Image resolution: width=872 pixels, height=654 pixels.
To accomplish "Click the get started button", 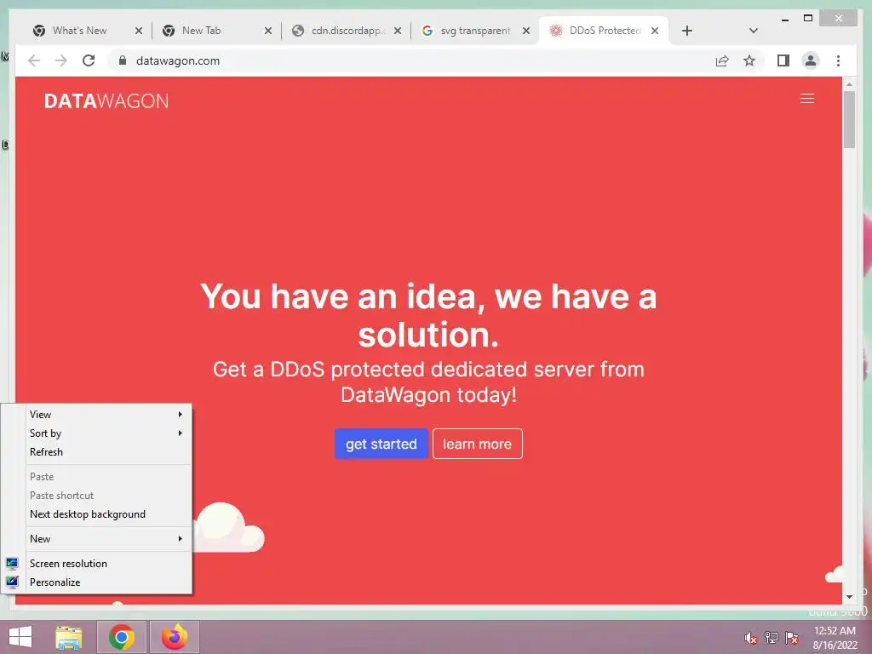I will pos(381,444).
